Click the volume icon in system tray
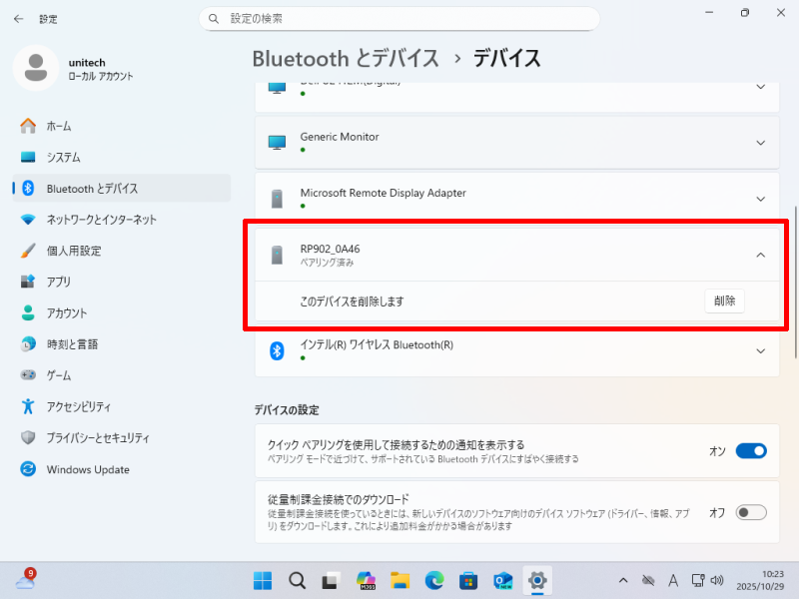 click(716, 580)
